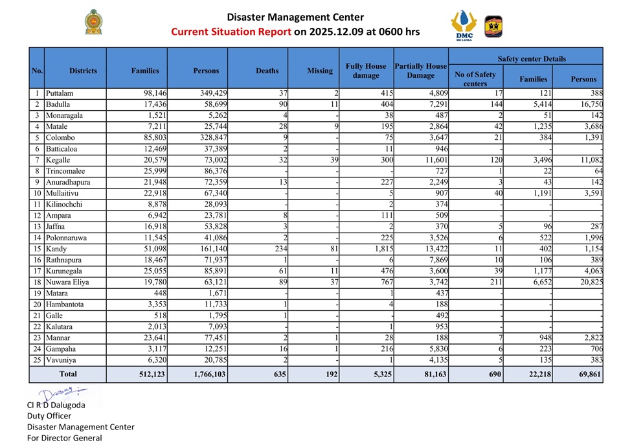Click the Sri Lanka national emblem logo
This screenshot has width=632, height=447.
point(94,23)
